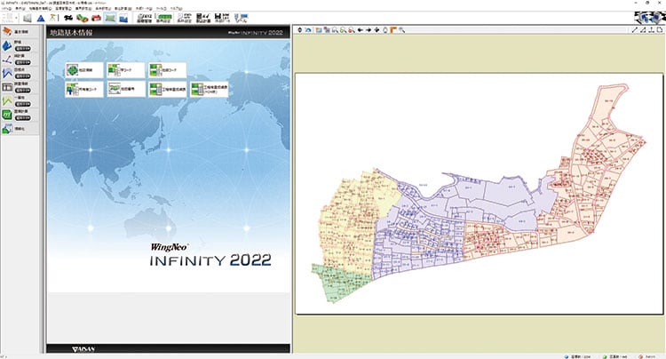Click the blue window icon in map toolbar
The image size is (666, 359).
click(x=319, y=30)
